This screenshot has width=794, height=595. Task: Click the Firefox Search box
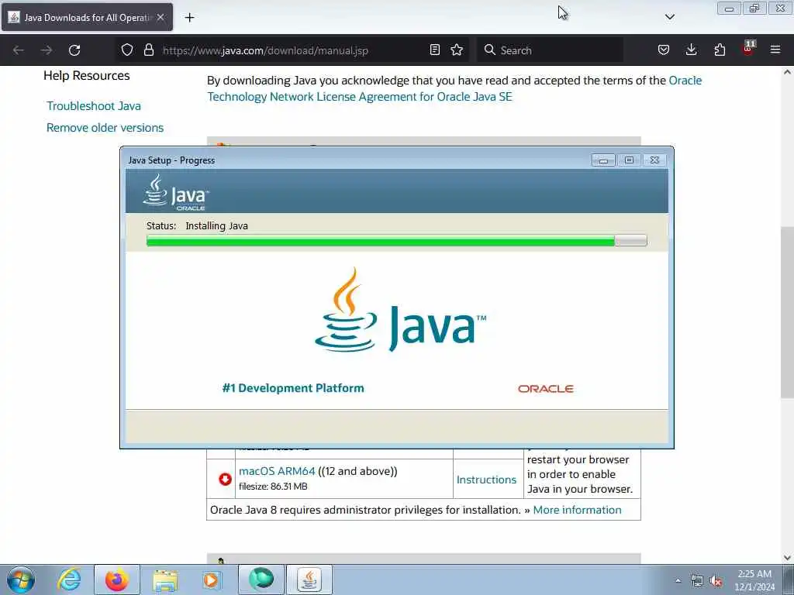[550, 50]
